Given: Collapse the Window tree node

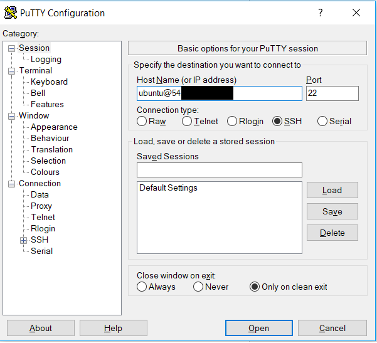Looking at the screenshot, I should (x=11, y=117).
